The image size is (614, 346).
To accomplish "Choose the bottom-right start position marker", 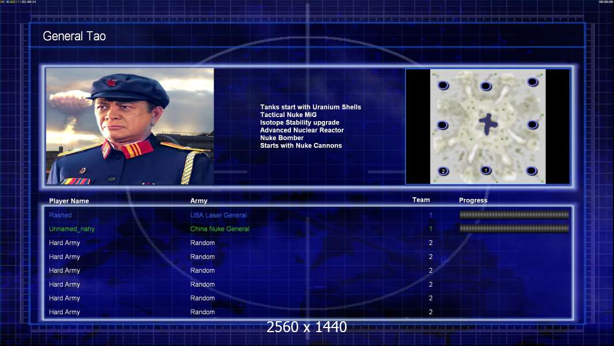I will (x=532, y=171).
